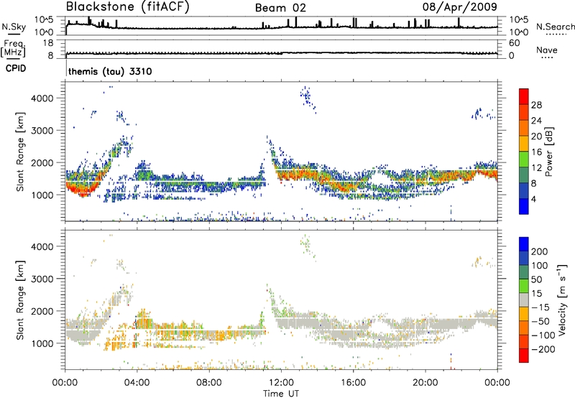Click the 3000 tick on velocity panel axis
The width and height of the screenshot is (575, 398).
tap(42, 279)
